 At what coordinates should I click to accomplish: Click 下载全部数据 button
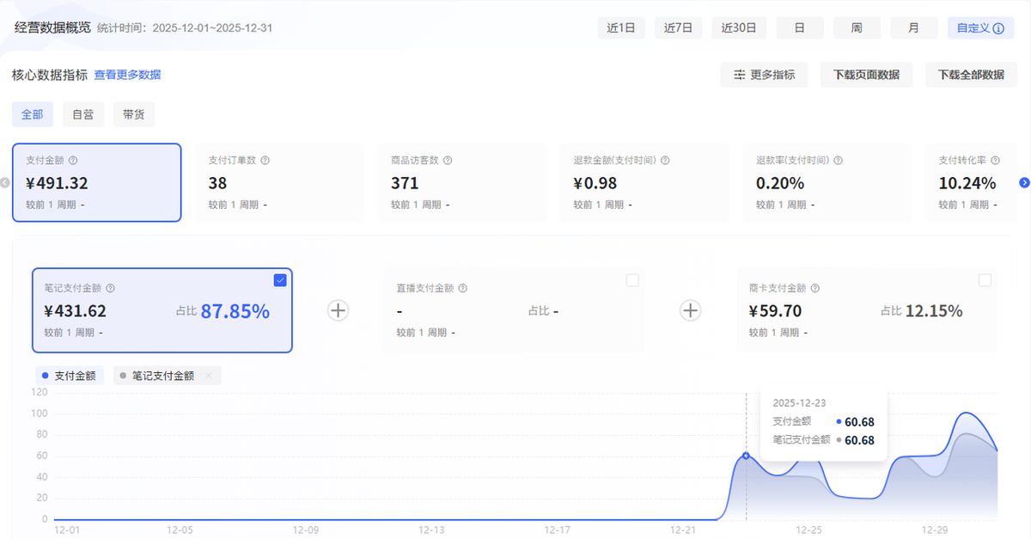pos(971,75)
